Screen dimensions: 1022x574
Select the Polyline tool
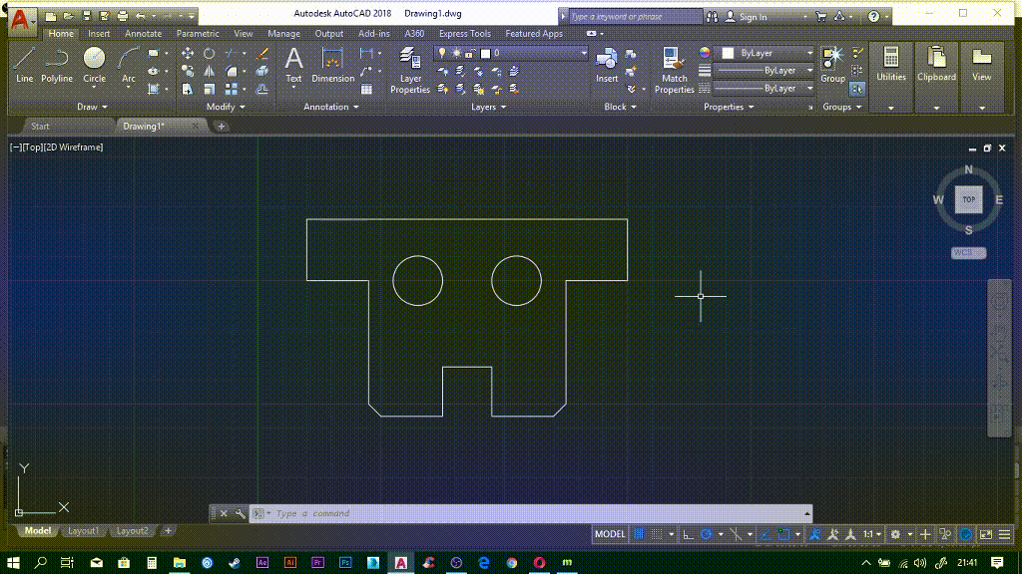pyautogui.click(x=57, y=65)
